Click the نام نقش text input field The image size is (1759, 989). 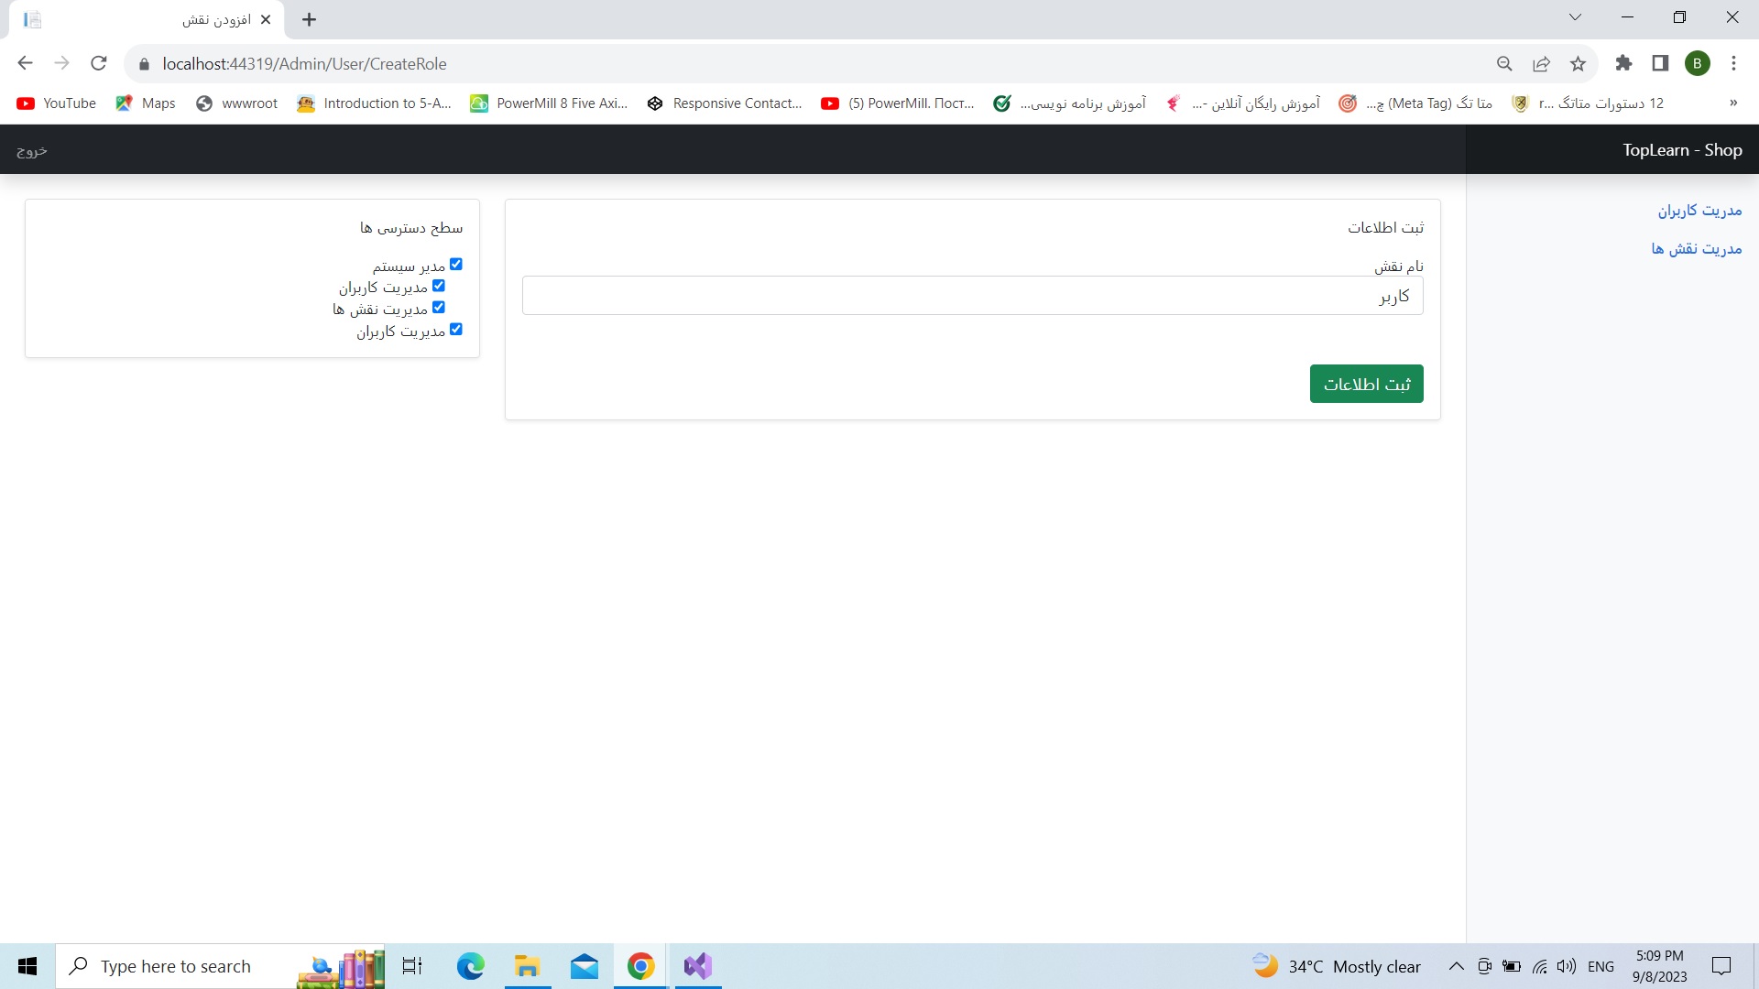click(x=972, y=296)
